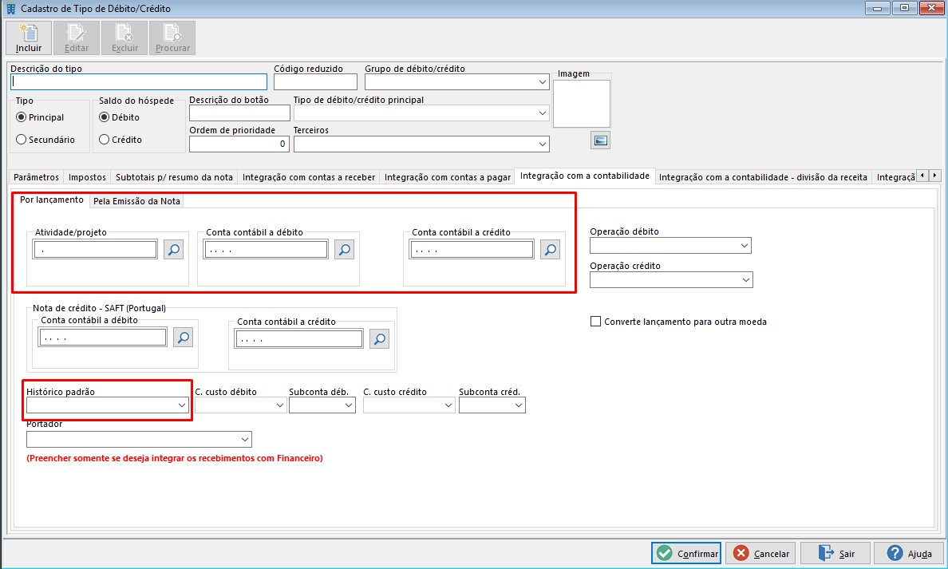Click the Cancelar button
This screenshot has height=569, width=948.
(x=760, y=553)
